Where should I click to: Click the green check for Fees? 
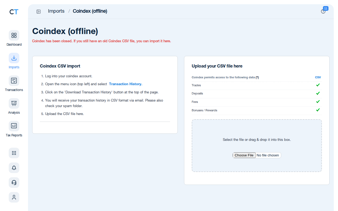coord(318,102)
